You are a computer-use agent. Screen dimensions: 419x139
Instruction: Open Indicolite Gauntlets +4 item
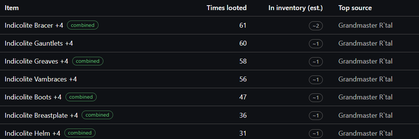39,43
